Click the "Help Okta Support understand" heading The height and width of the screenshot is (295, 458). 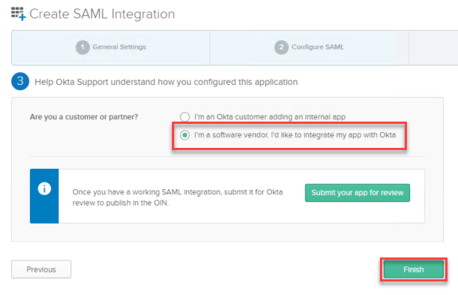[166, 82]
